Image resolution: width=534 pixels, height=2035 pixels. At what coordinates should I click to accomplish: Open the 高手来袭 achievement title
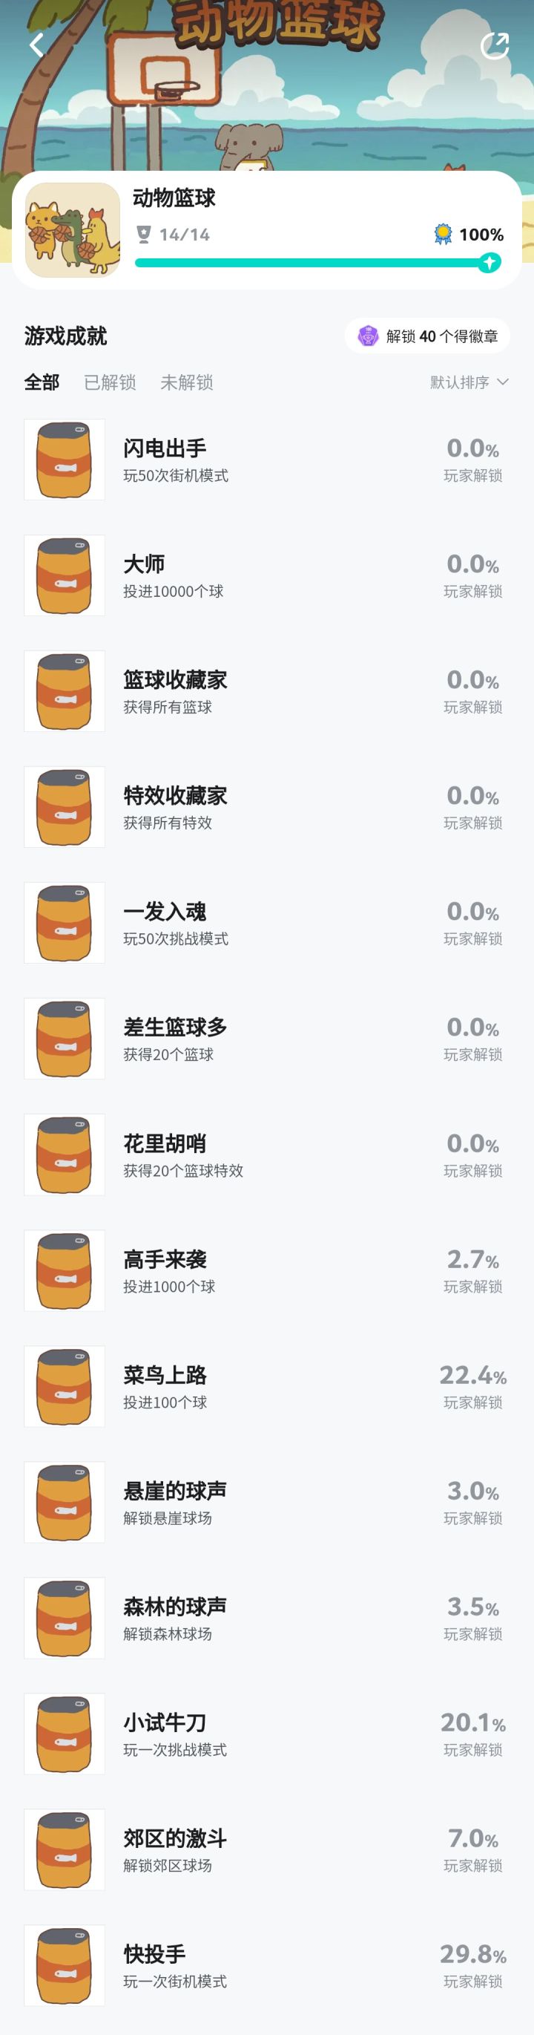pos(165,1259)
